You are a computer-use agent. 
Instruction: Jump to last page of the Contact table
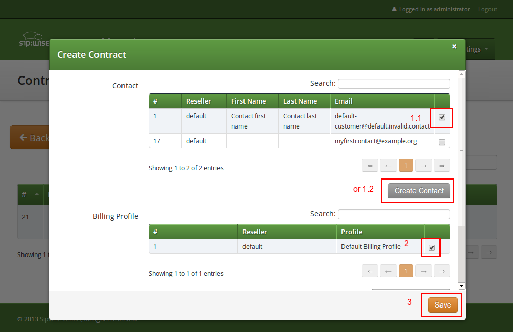pos(442,165)
